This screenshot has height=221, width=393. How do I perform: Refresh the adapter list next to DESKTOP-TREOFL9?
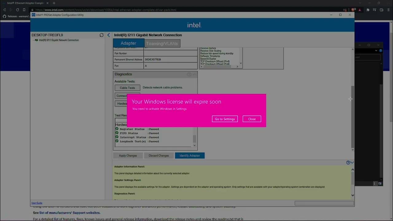[x=102, y=35]
